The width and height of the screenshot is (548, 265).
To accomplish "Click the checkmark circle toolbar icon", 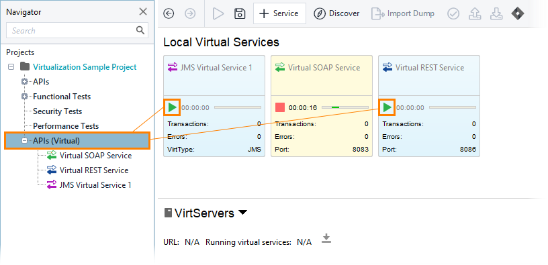I will (x=453, y=13).
